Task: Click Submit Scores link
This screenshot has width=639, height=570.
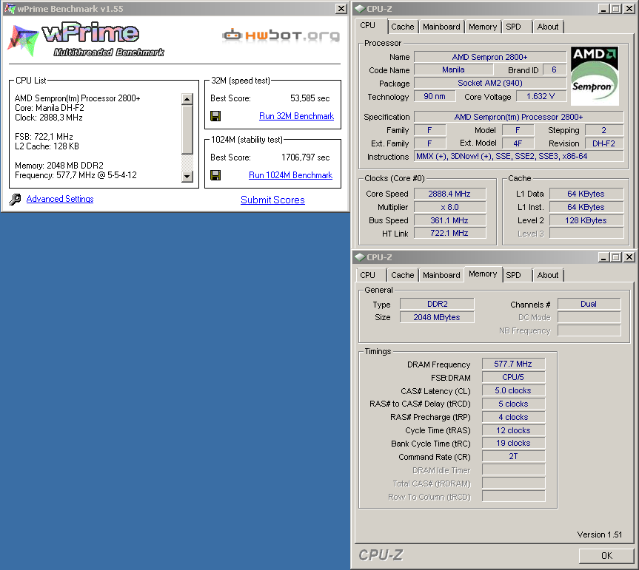Action: [x=272, y=200]
